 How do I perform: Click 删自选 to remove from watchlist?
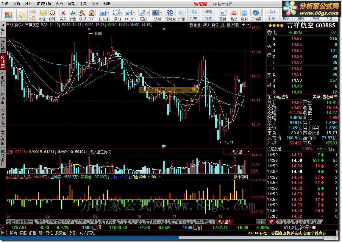click(195, 25)
